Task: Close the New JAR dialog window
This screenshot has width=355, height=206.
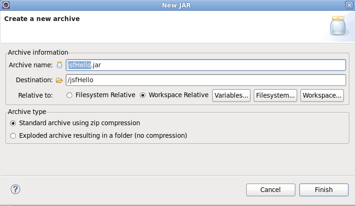Action: click(x=349, y=5)
